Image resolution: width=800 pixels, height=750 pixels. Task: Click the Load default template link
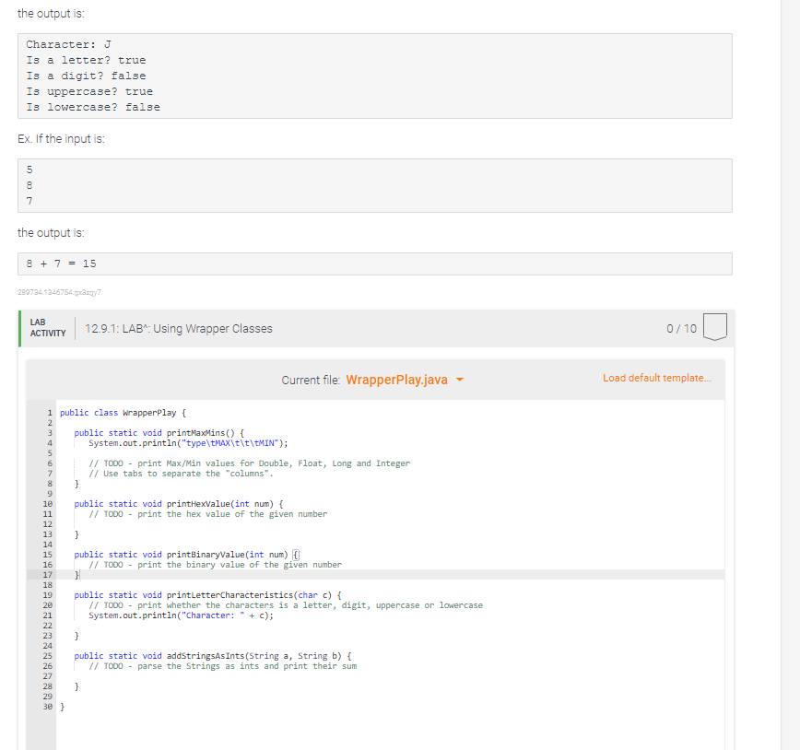coord(656,378)
